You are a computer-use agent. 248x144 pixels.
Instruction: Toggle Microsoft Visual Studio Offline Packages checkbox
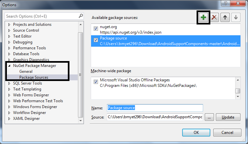(96, 82)
